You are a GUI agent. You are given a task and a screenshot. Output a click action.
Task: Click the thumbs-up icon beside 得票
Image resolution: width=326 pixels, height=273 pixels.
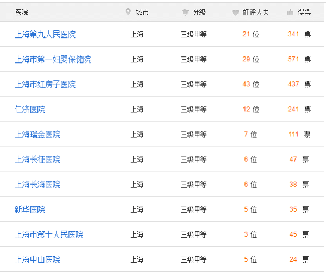[x=290, y=12]
